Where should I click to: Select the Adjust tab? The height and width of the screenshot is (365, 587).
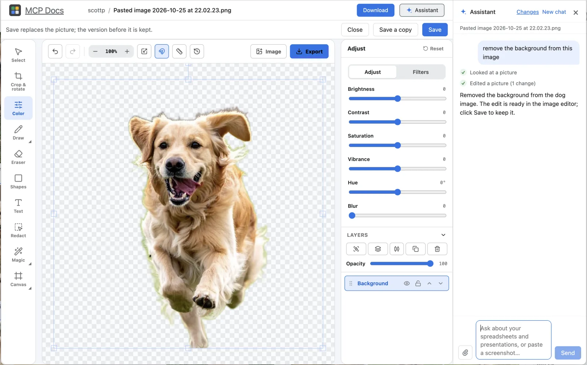click(x=373, y=72)
